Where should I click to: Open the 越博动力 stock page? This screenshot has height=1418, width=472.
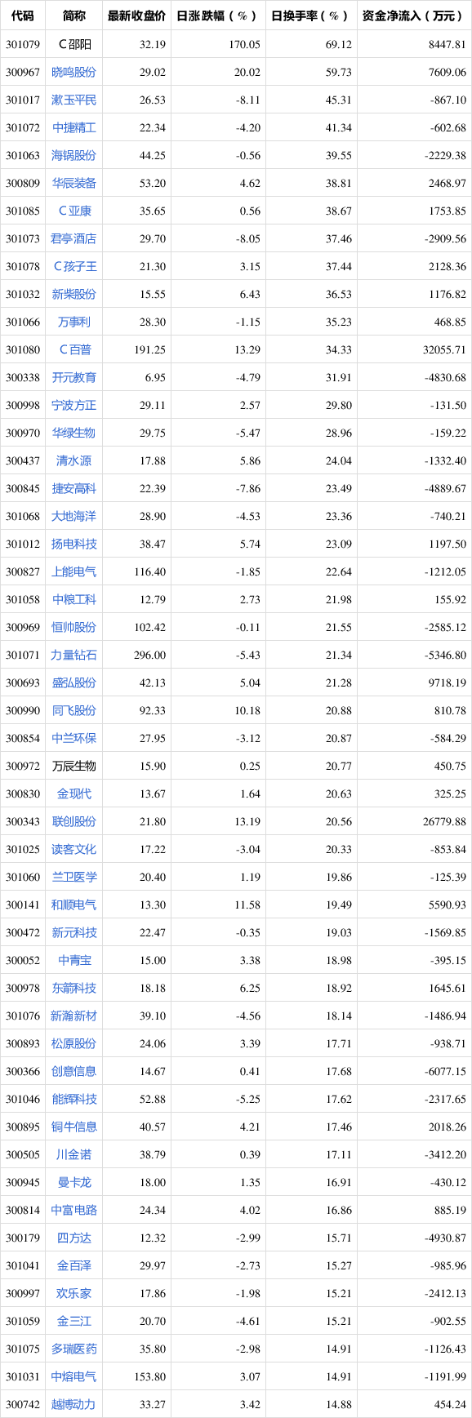74,1404
